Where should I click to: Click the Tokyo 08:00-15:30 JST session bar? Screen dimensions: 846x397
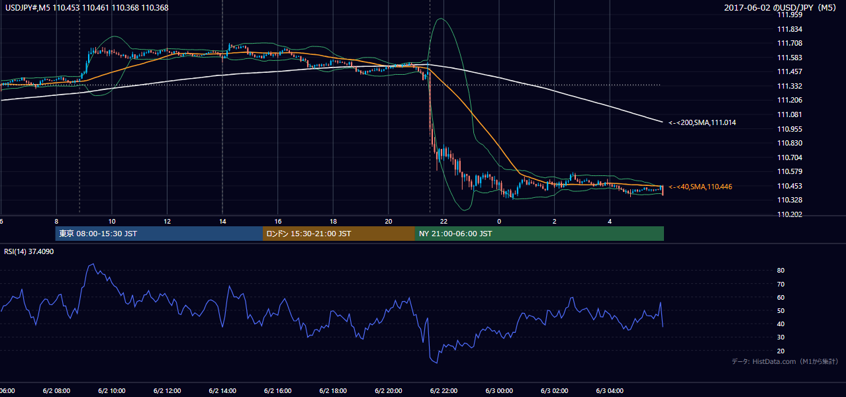(159, 234)
